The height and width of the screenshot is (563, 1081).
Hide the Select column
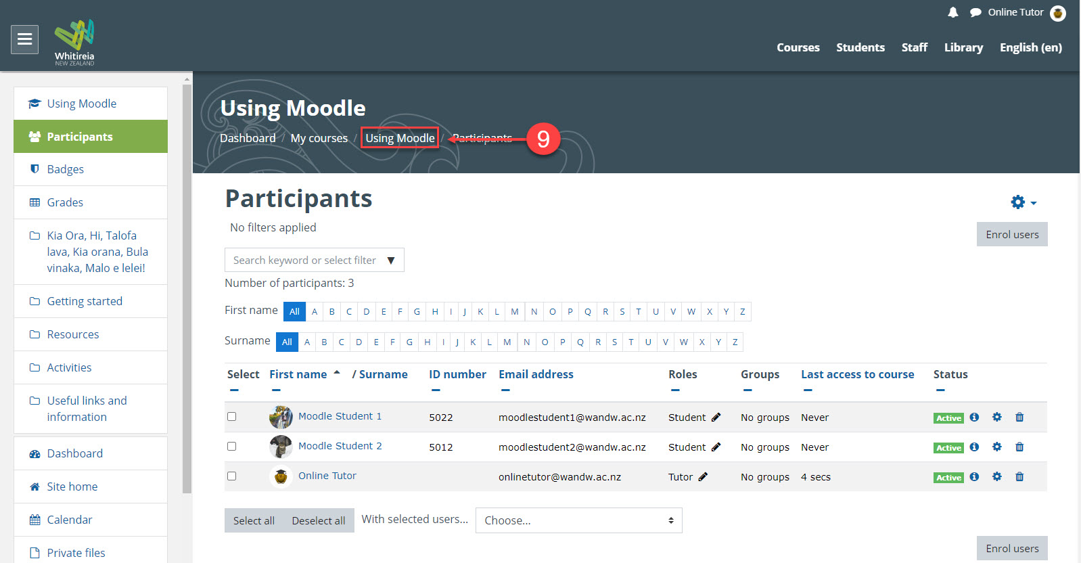(x=234, y=390)
